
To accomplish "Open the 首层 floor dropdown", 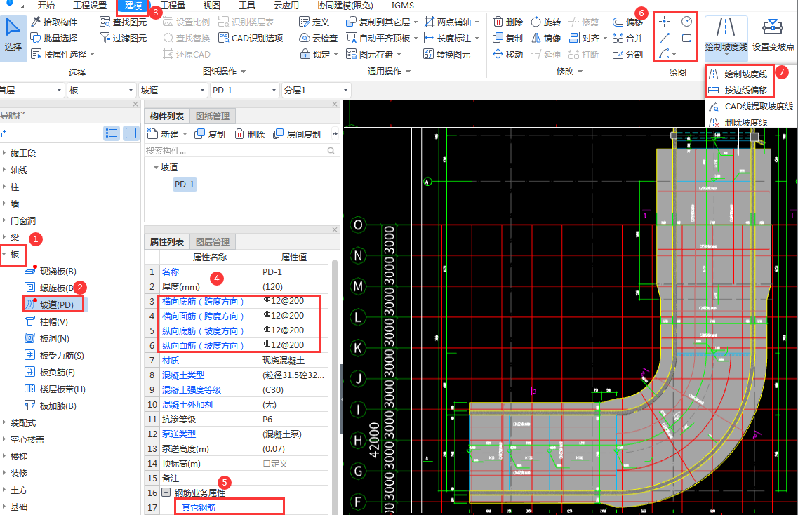I will (32, 90).
